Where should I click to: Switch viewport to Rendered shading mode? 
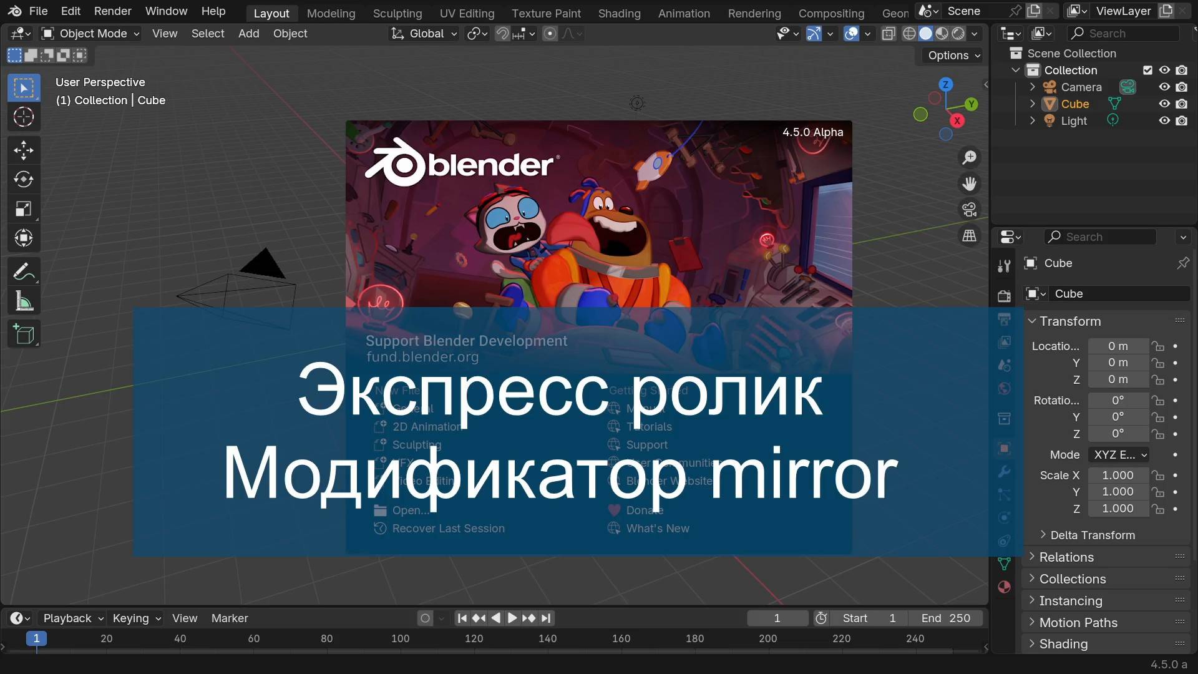(x=958, y=34)
